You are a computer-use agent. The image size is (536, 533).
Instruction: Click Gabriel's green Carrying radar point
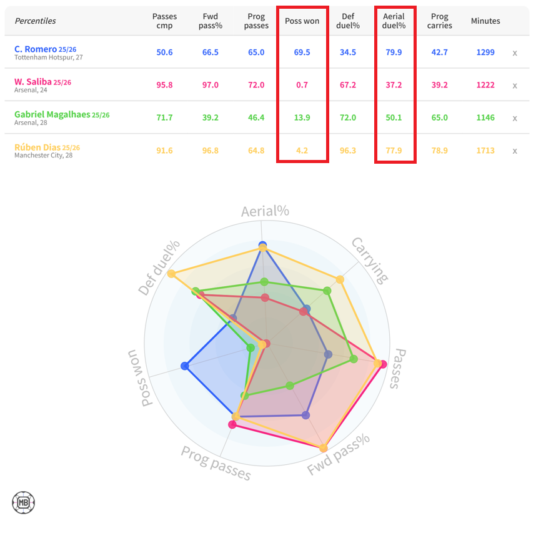point(327,291)
